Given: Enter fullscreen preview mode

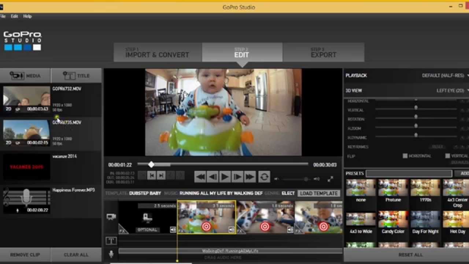Looking at the screenshot, I should [330, 179].
